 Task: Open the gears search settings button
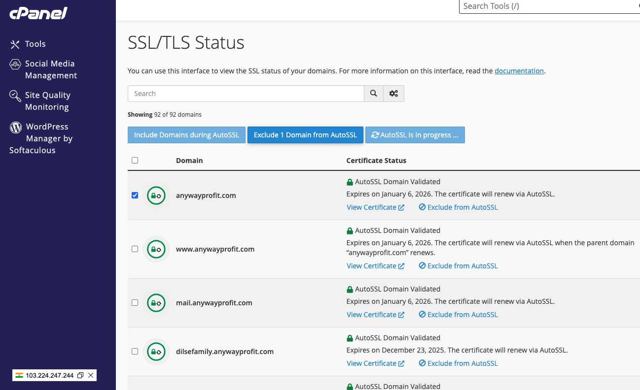393,94
